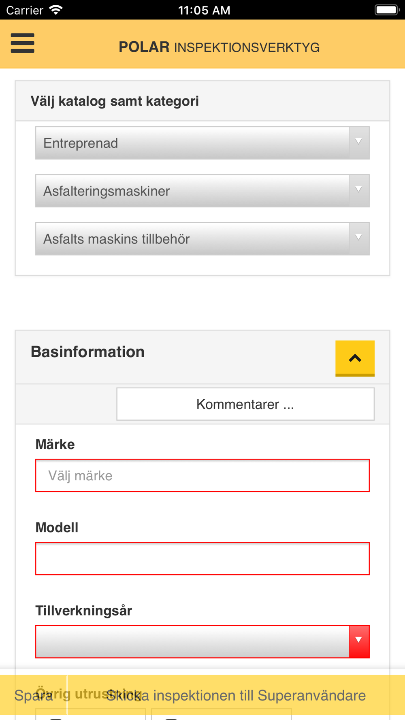Open the Asfalteringsmaskiner category dropdown
The width and height of the screenshot is (405, 720).
coord(202,191)
